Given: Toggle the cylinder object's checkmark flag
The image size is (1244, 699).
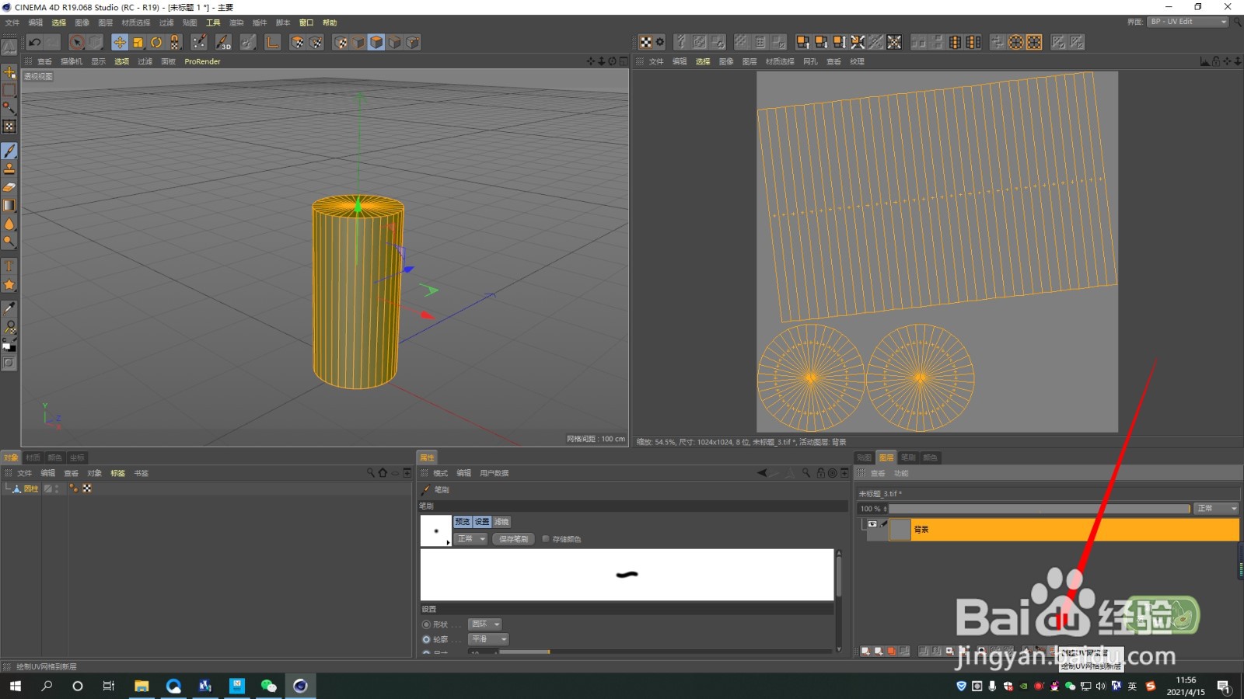Looking at the screenshot, I should coord(48,489).
